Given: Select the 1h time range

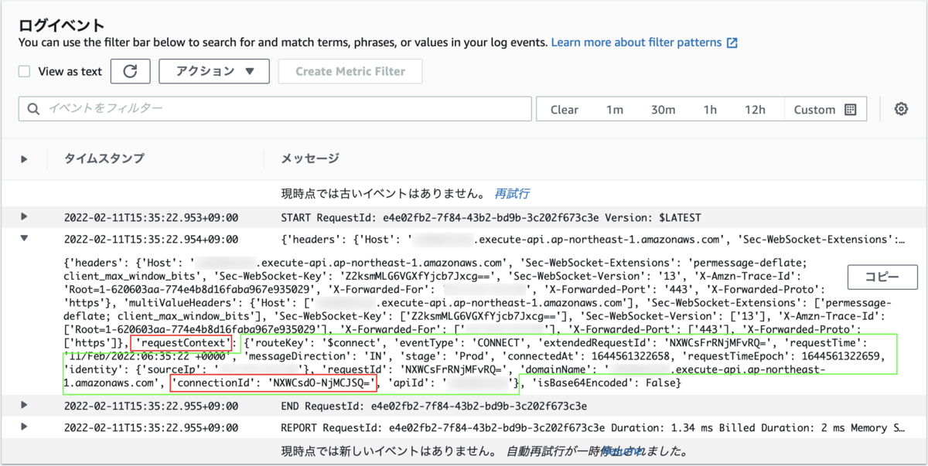Looking at the screenshot, I should coord(710,110).
